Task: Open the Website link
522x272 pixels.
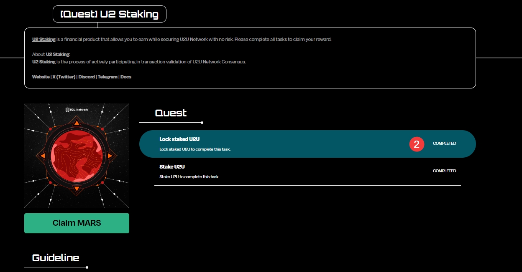Action: pos(41,77)
